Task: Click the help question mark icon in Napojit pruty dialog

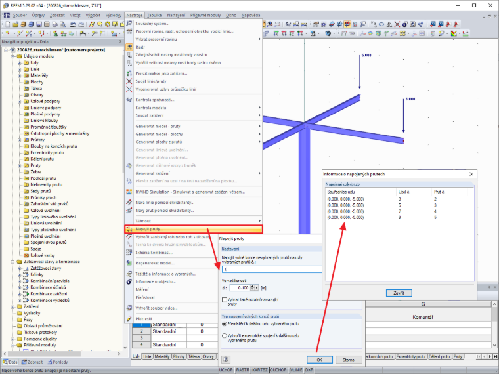Action: [226, 360]
